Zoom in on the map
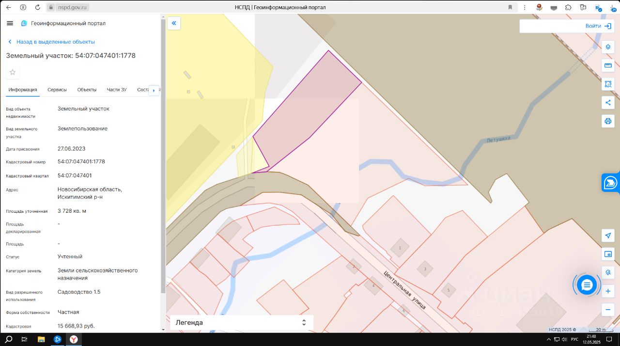This screenshot has width=620, height=346. point(608,291)
